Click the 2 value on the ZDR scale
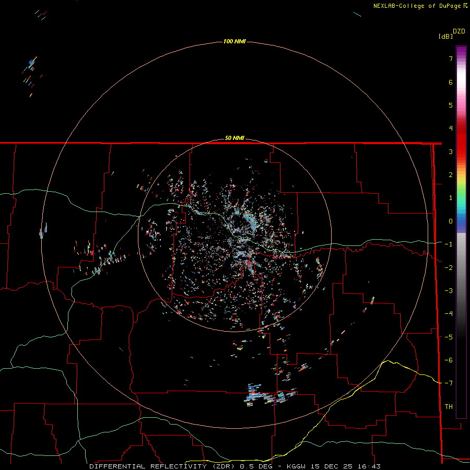The image size is (470, 470). (451, 175)
